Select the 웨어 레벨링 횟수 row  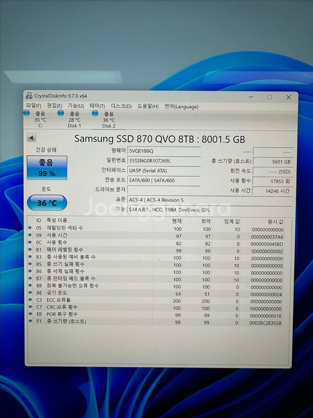156,250
